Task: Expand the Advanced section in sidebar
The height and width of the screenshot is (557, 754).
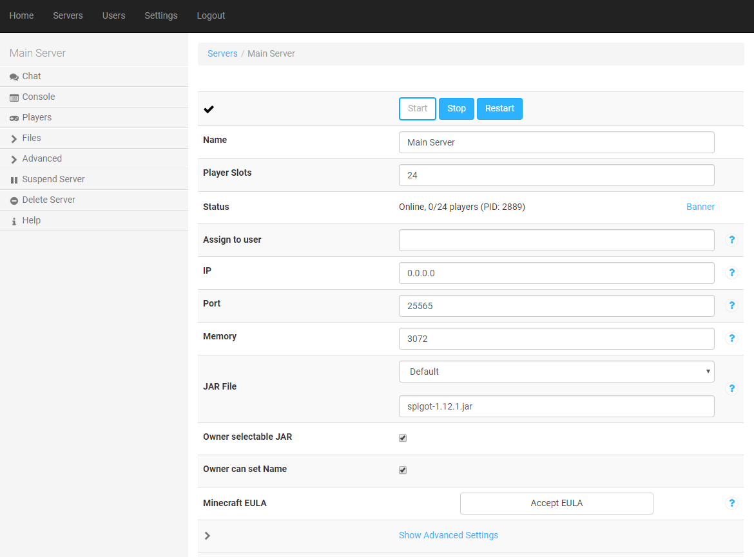Action: (42, 158)
